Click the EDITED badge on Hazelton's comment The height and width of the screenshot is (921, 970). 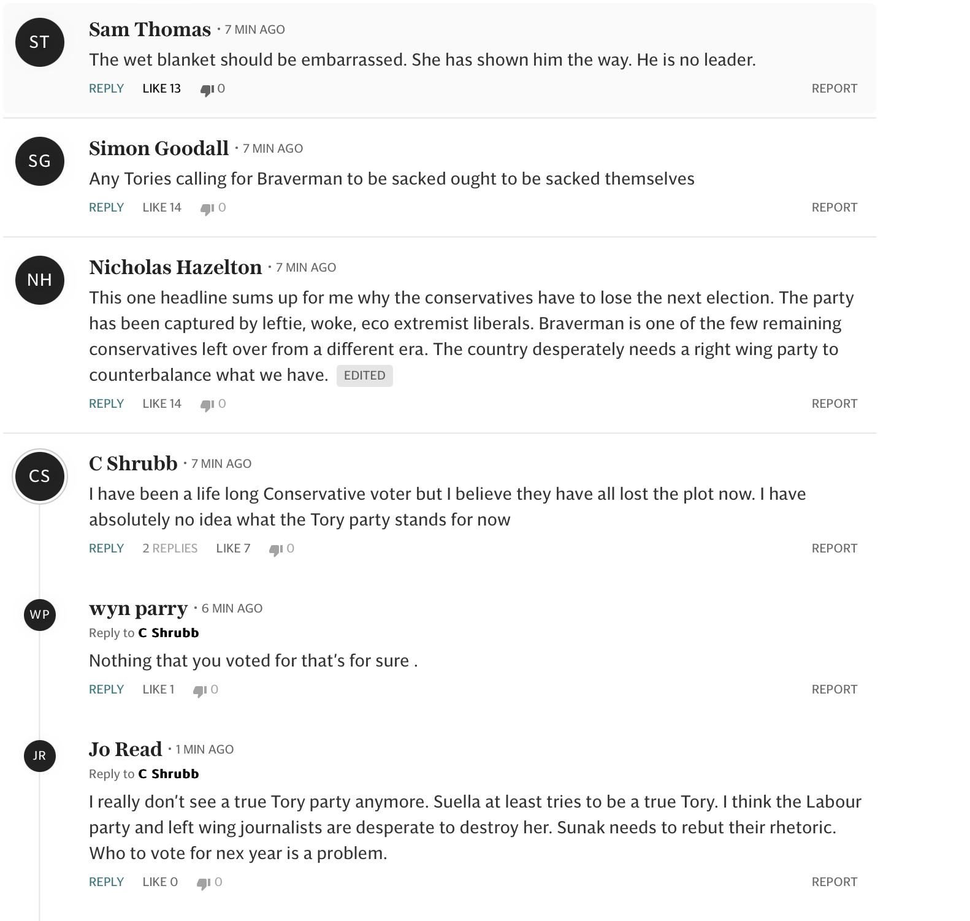364,375
